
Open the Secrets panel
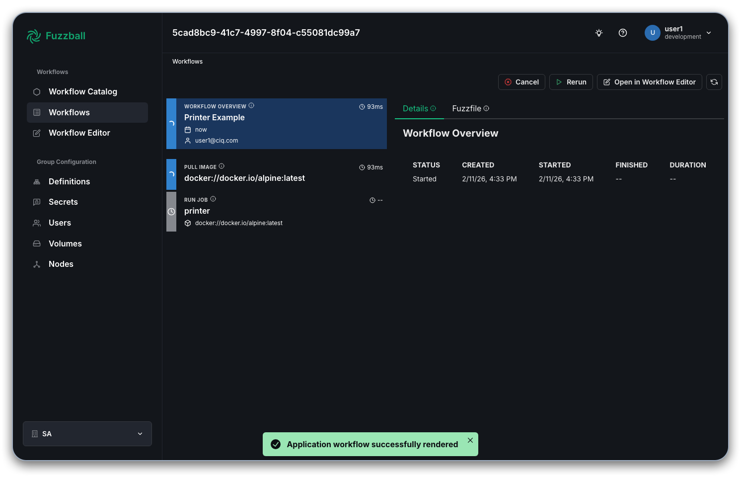coord(63,202)
